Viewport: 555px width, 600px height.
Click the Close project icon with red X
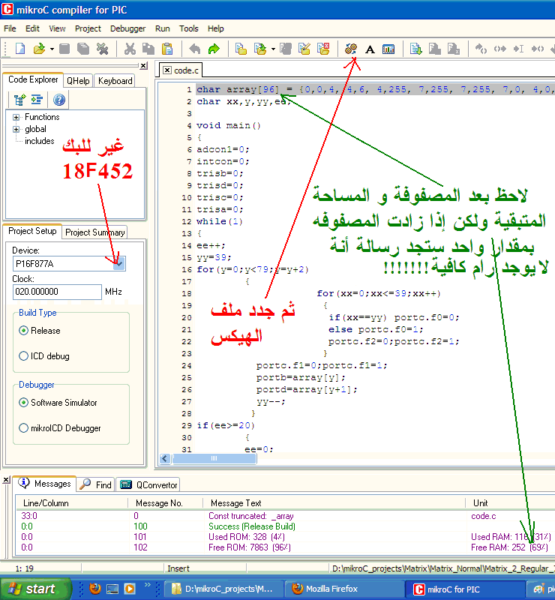[323, 49]
